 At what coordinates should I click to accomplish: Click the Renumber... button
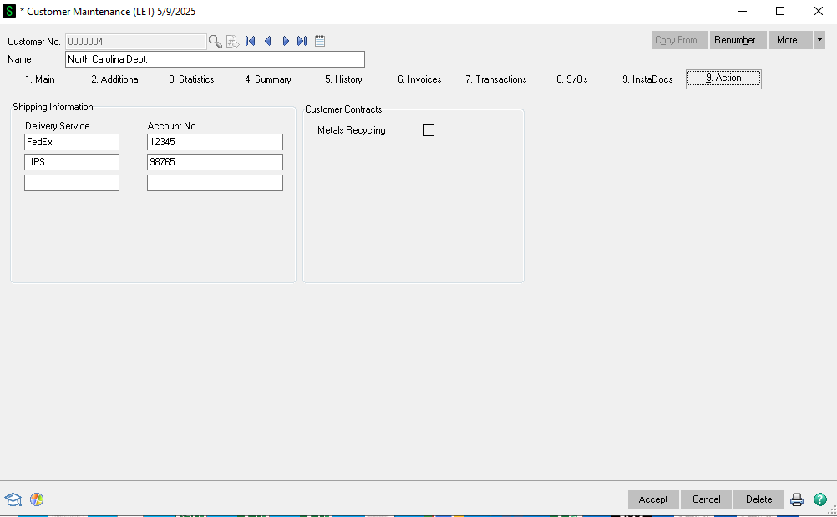click(x=738, y=40)
